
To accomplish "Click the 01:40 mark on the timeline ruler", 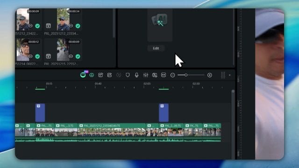I will pyautogui.click(x=98, y=84).
